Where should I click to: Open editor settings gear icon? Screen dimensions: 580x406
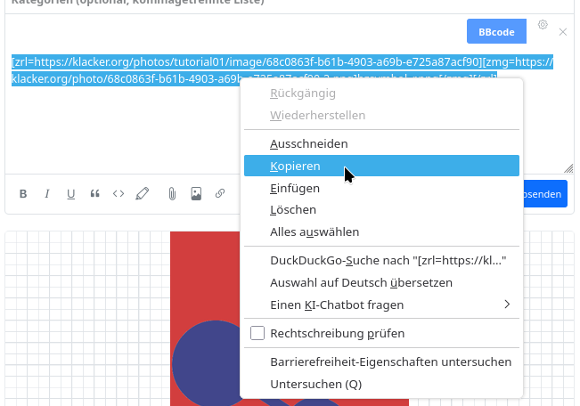click(x=543, y=24)
